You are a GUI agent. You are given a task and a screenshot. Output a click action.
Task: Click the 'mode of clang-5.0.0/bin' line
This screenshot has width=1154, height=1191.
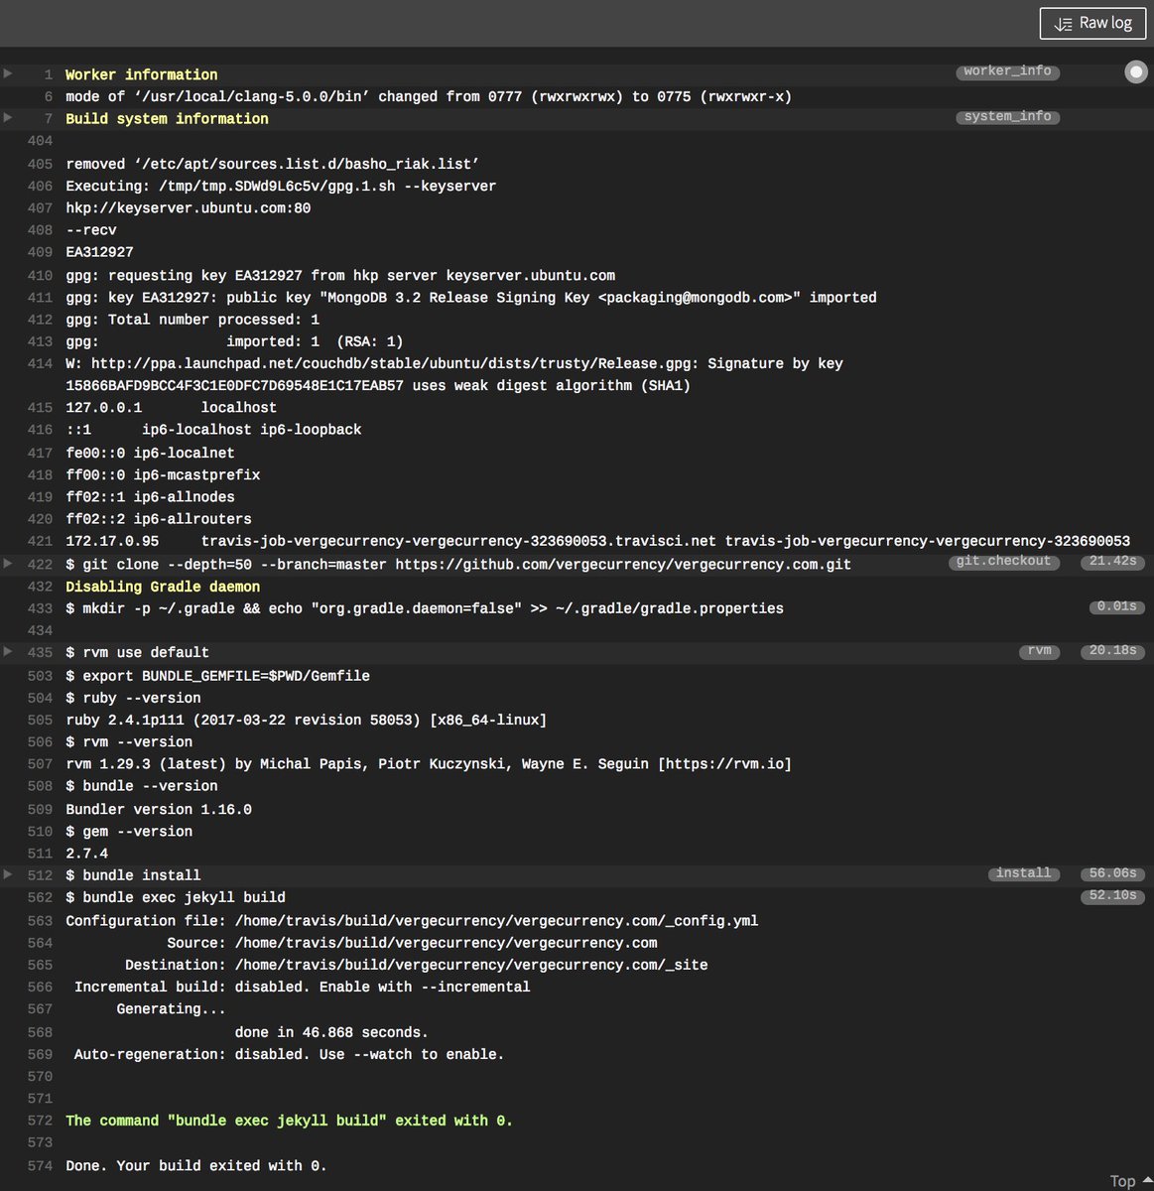(x=429, y=96)
